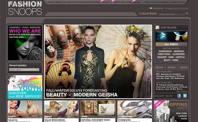Open the Scrapbook link
This screenshot has height=122, width=198.
[158, 9]
